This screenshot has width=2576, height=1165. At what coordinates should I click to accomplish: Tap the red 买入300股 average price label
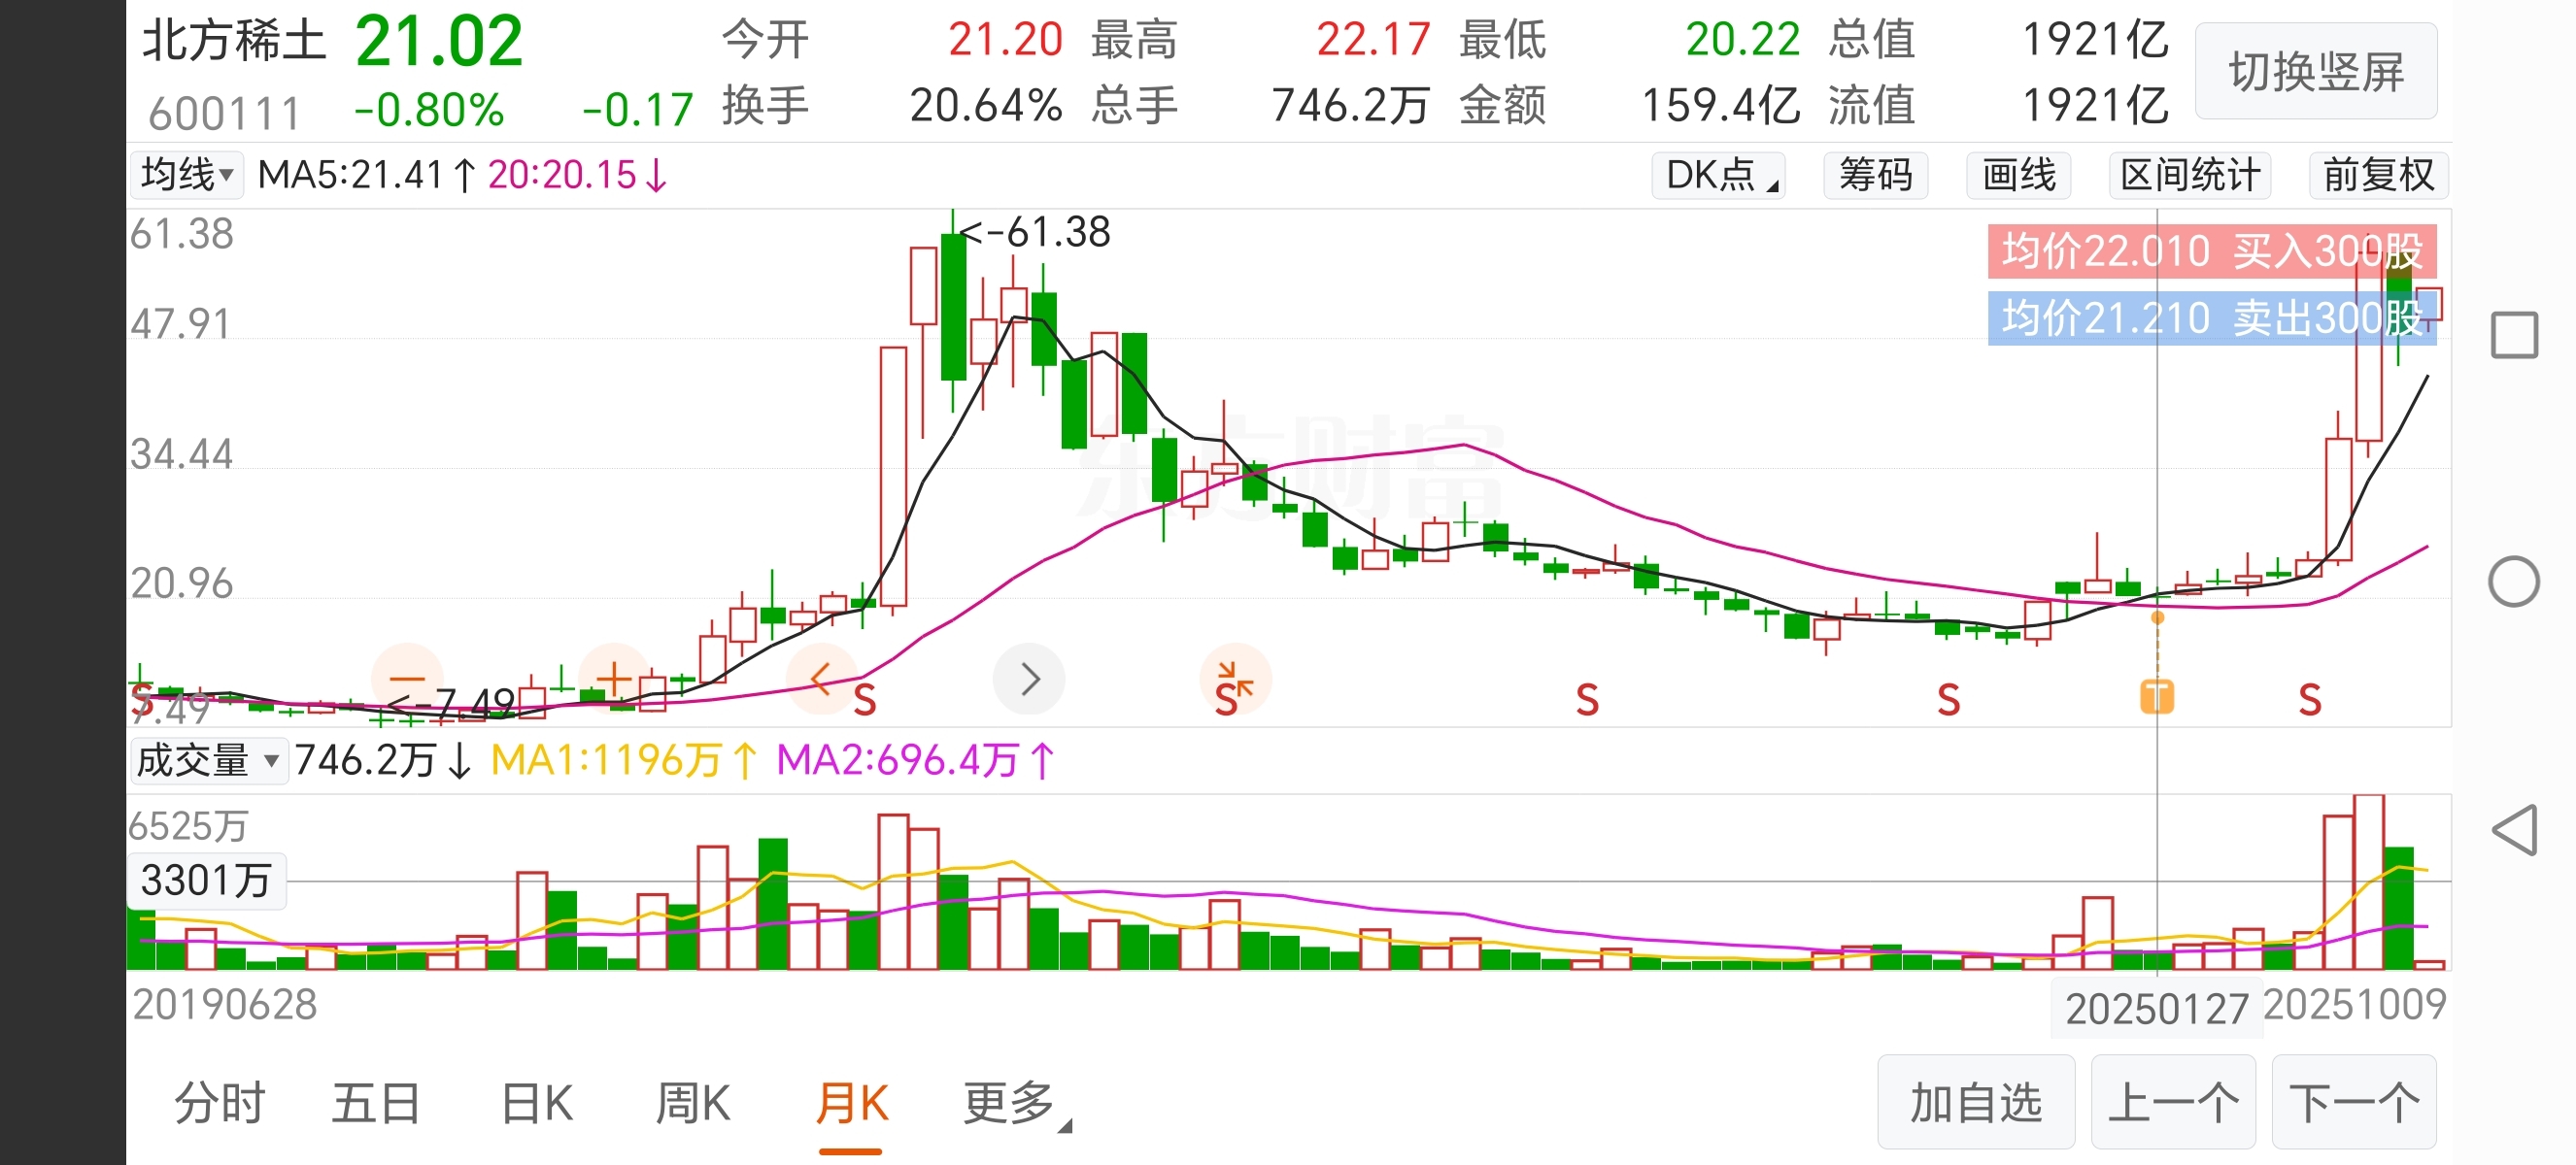pyautogui.click(x=2210, y=250)
